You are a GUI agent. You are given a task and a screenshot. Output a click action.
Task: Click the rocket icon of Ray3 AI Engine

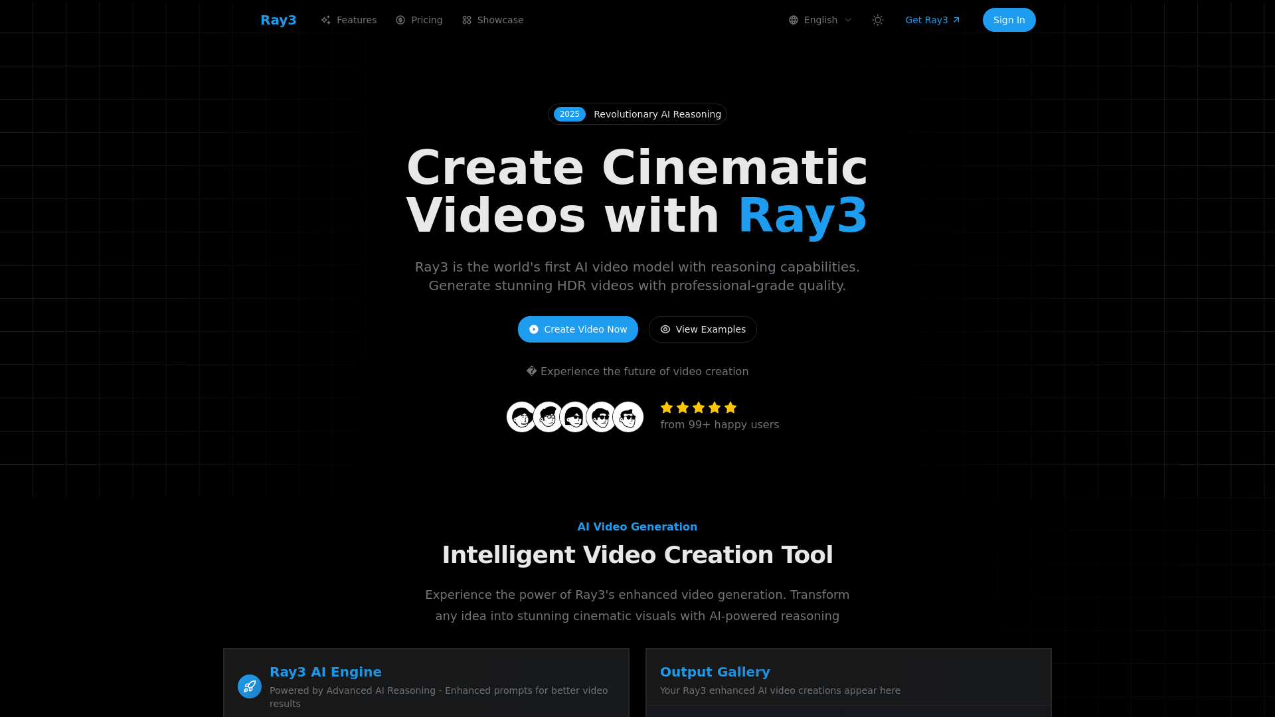[x=250, y=686]
